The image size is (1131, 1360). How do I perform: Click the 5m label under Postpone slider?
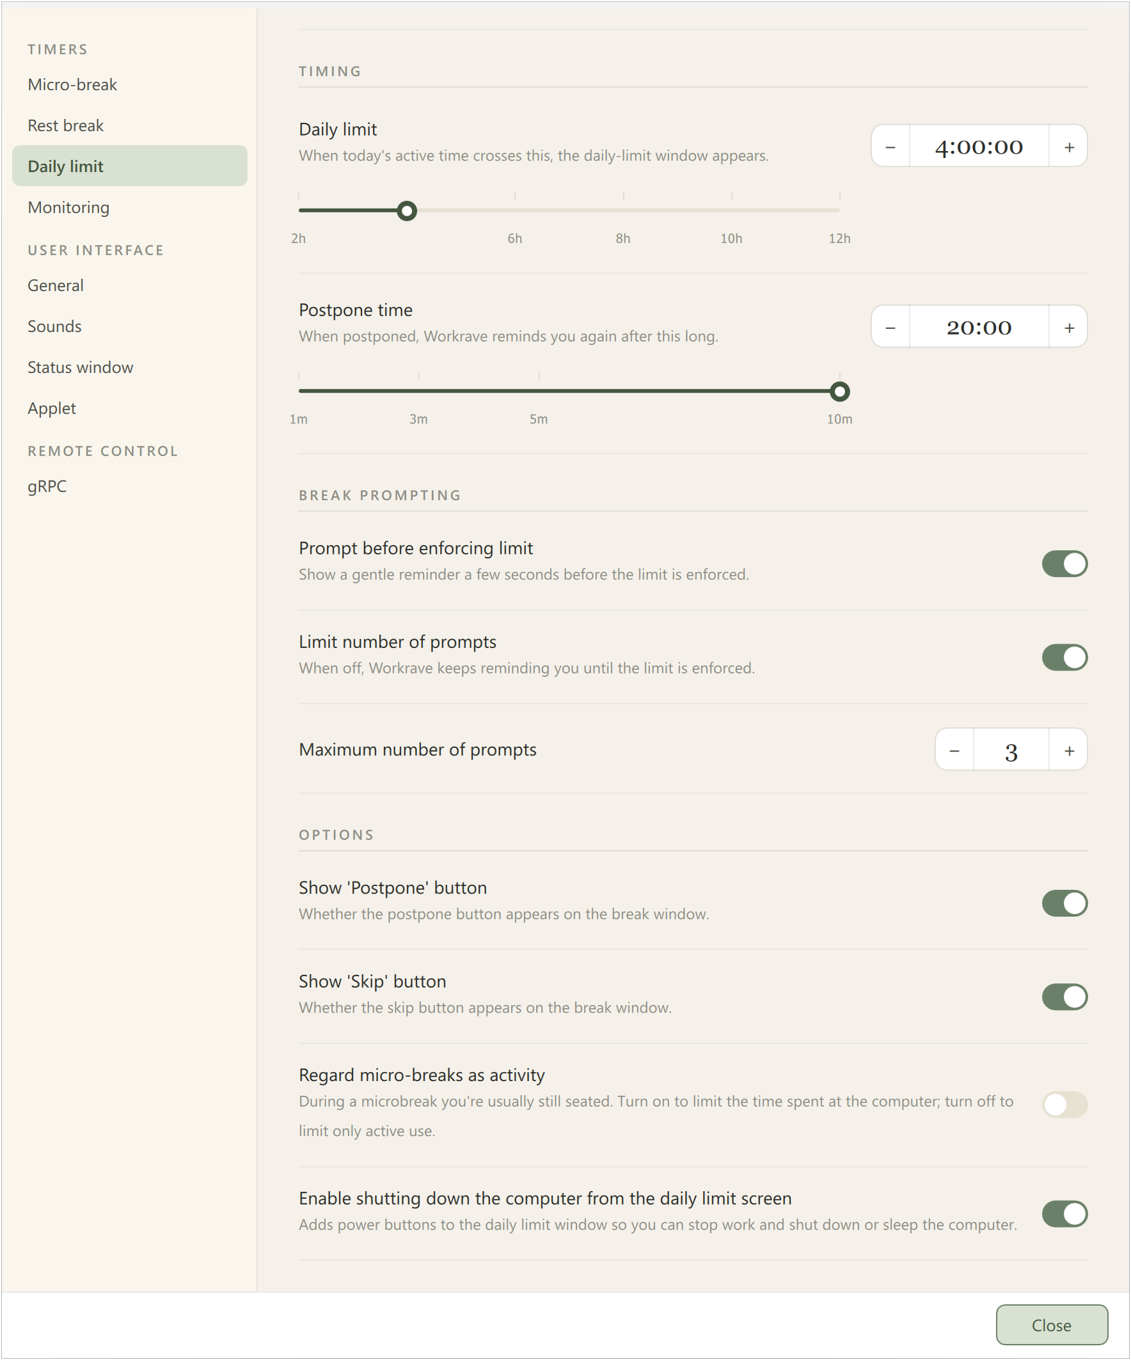click(539, 419)
